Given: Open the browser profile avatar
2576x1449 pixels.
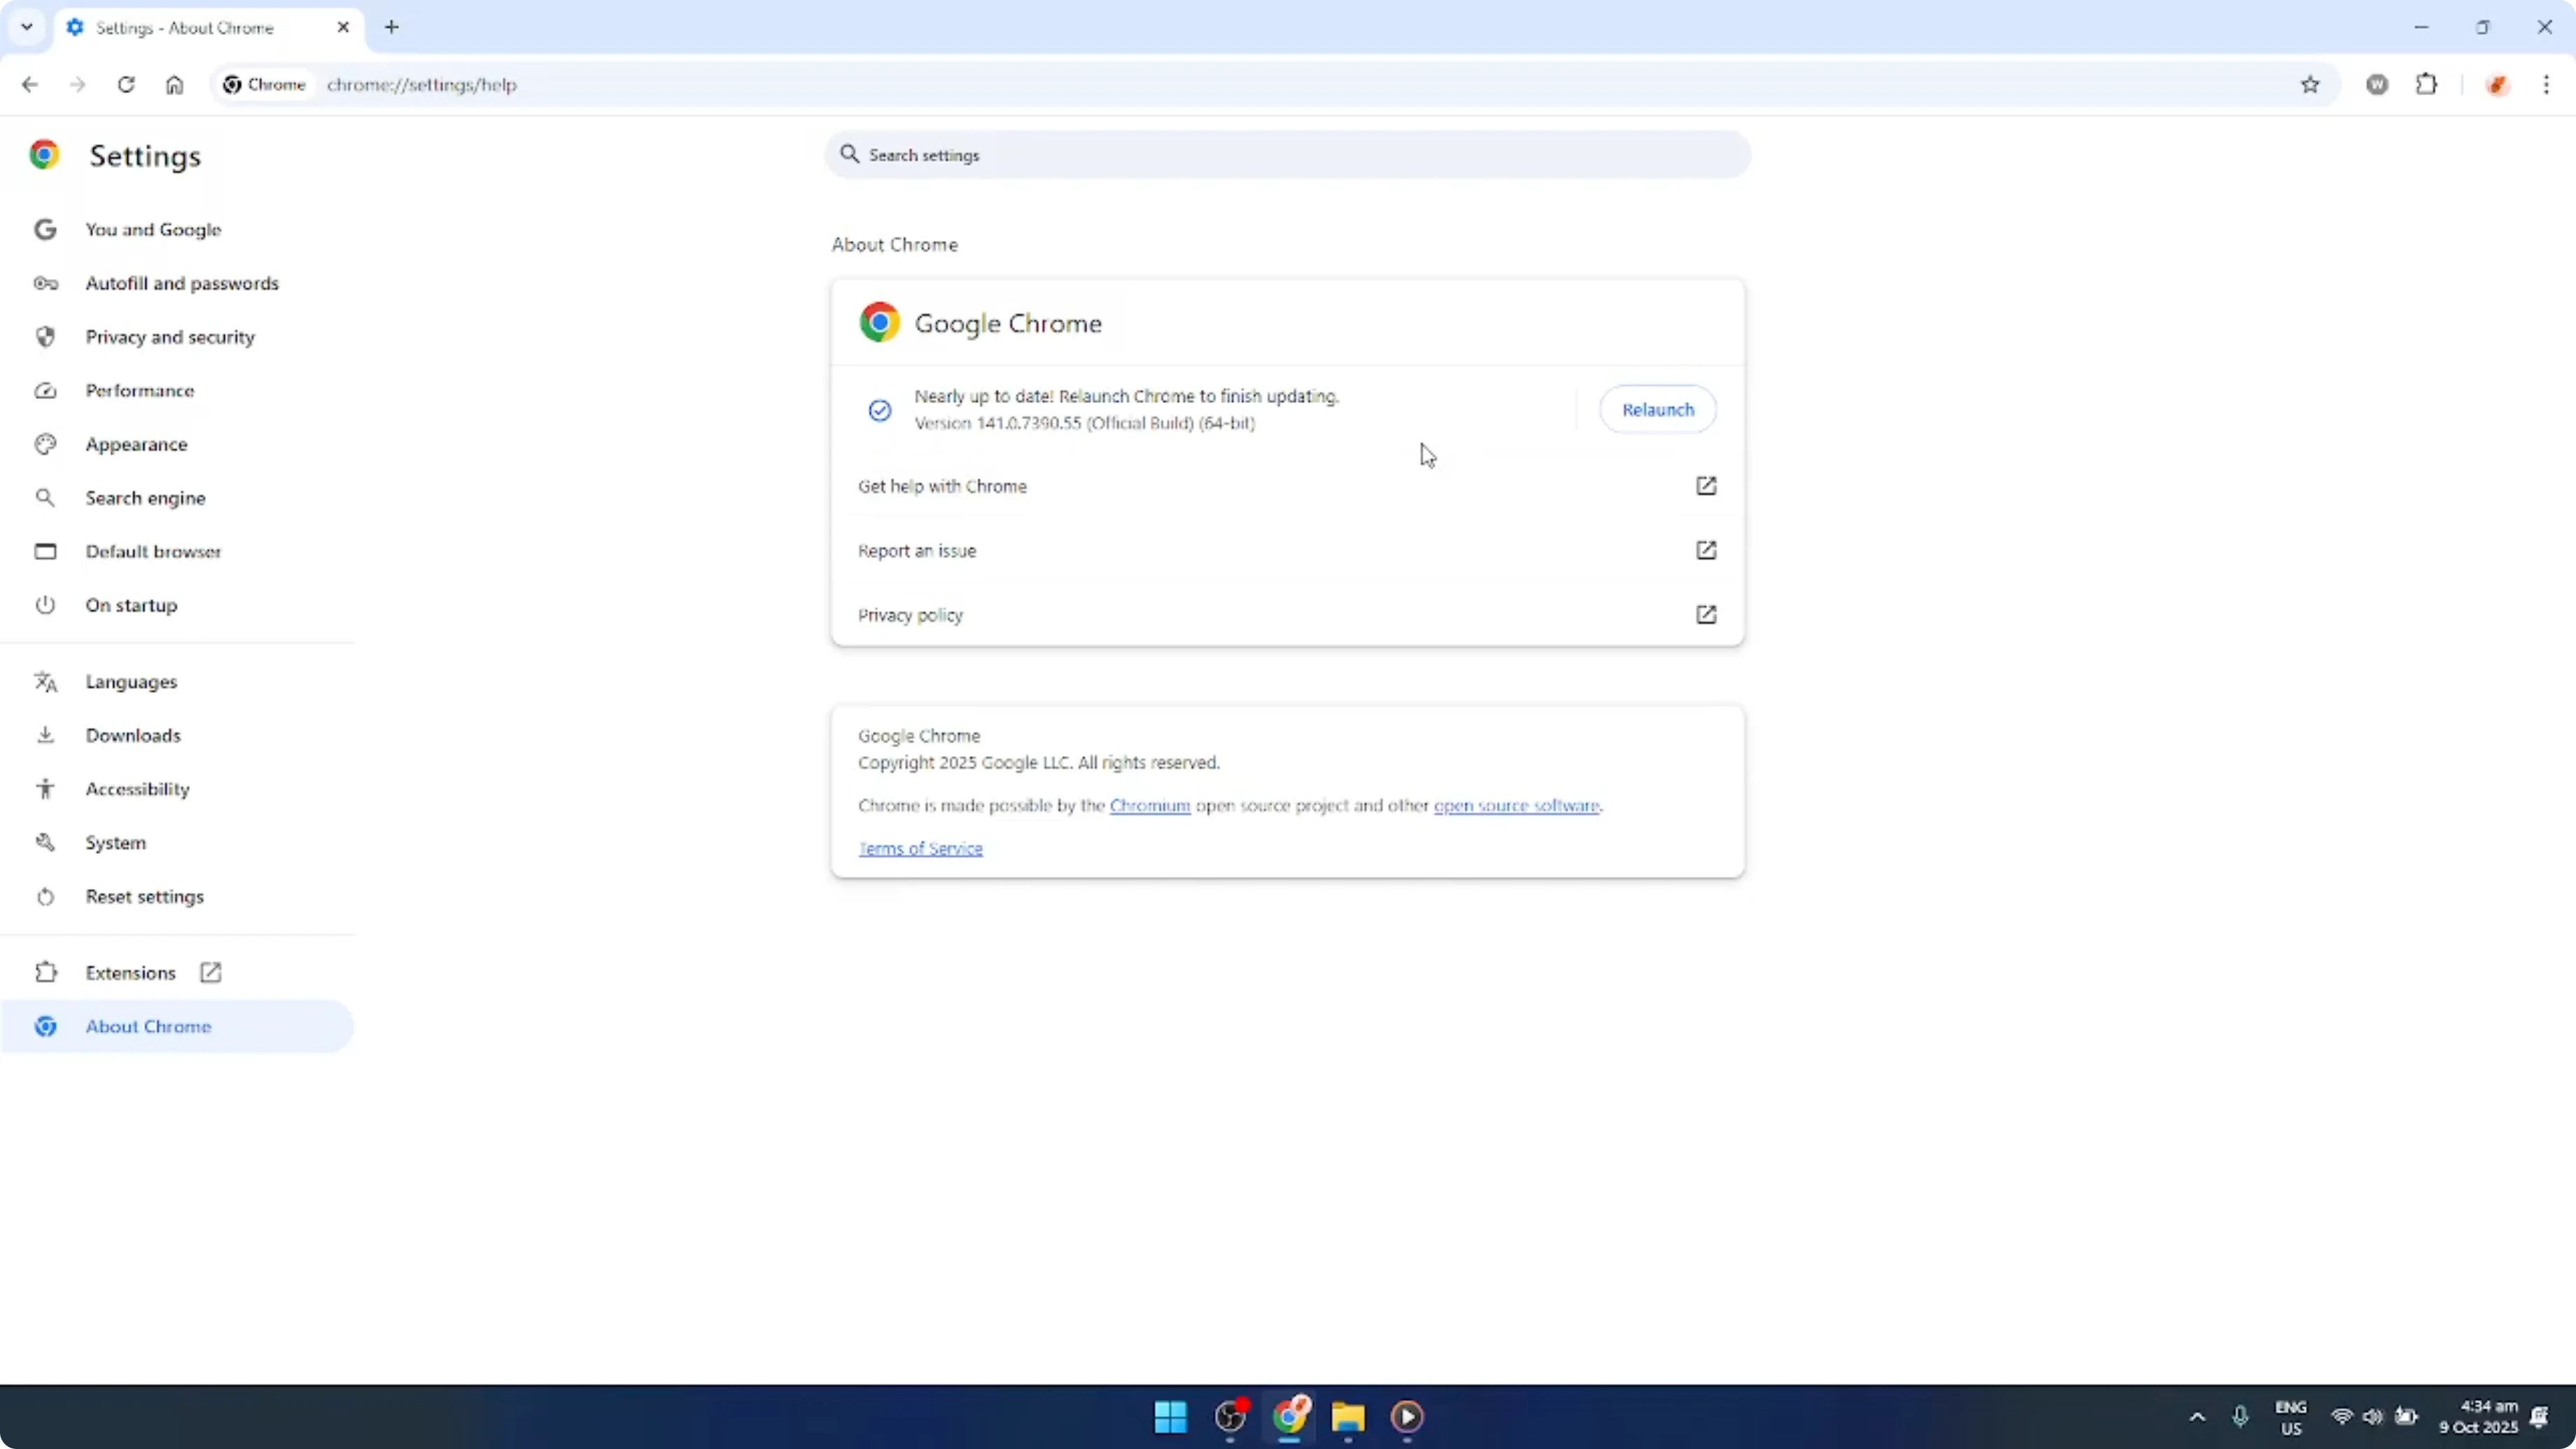Looking at the screenshot, I should pyautogui.click(x=2497, y=85).
